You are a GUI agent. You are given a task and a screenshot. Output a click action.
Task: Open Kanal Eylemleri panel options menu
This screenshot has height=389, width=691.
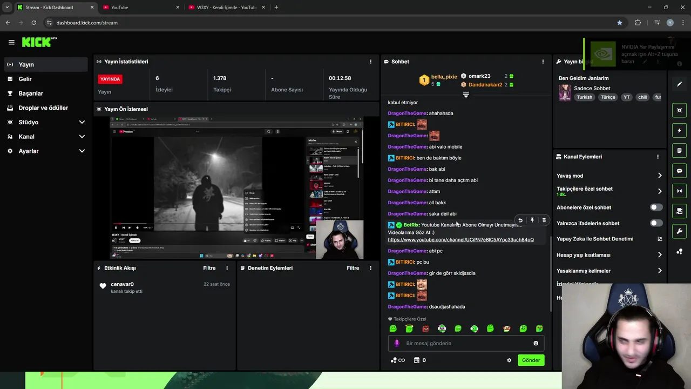(658, 157)
